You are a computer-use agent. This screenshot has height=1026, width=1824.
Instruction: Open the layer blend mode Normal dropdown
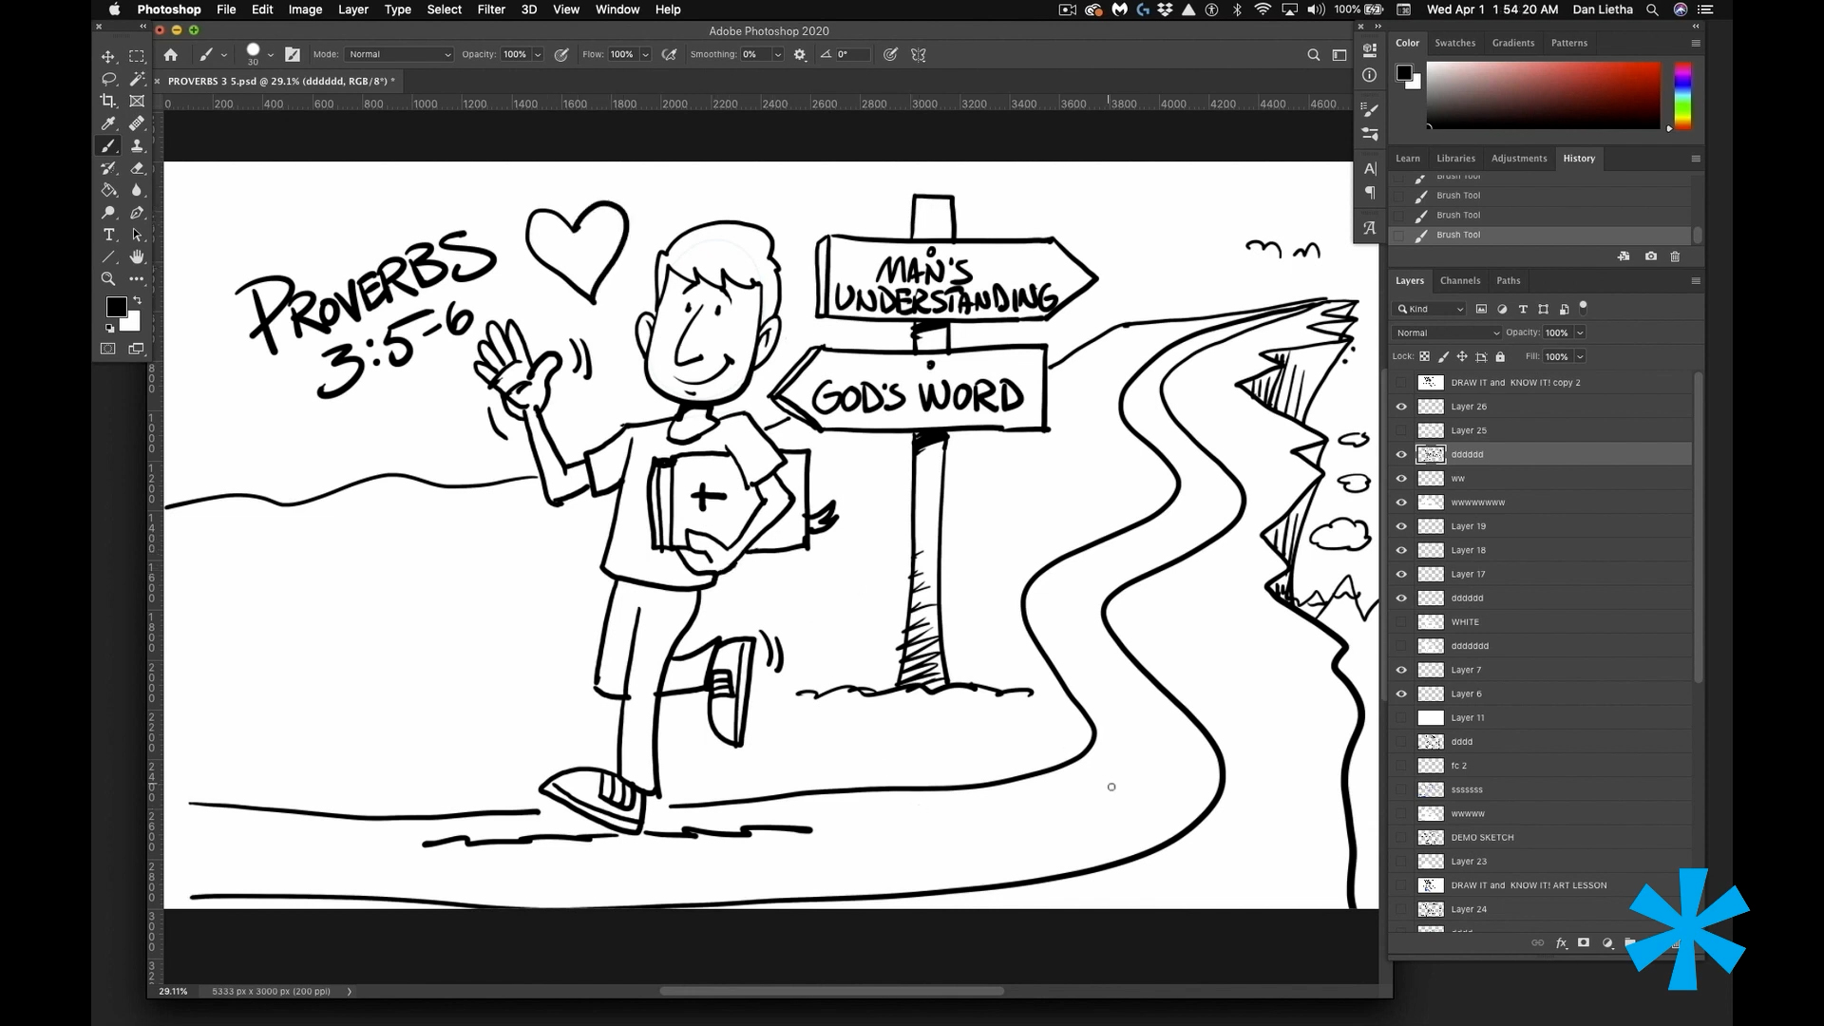click(1447, 332)
